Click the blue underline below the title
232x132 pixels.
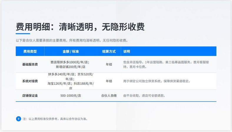coord(23,34)
